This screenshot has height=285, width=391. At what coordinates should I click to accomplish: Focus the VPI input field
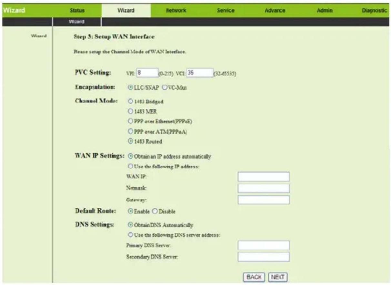point(147,73)
